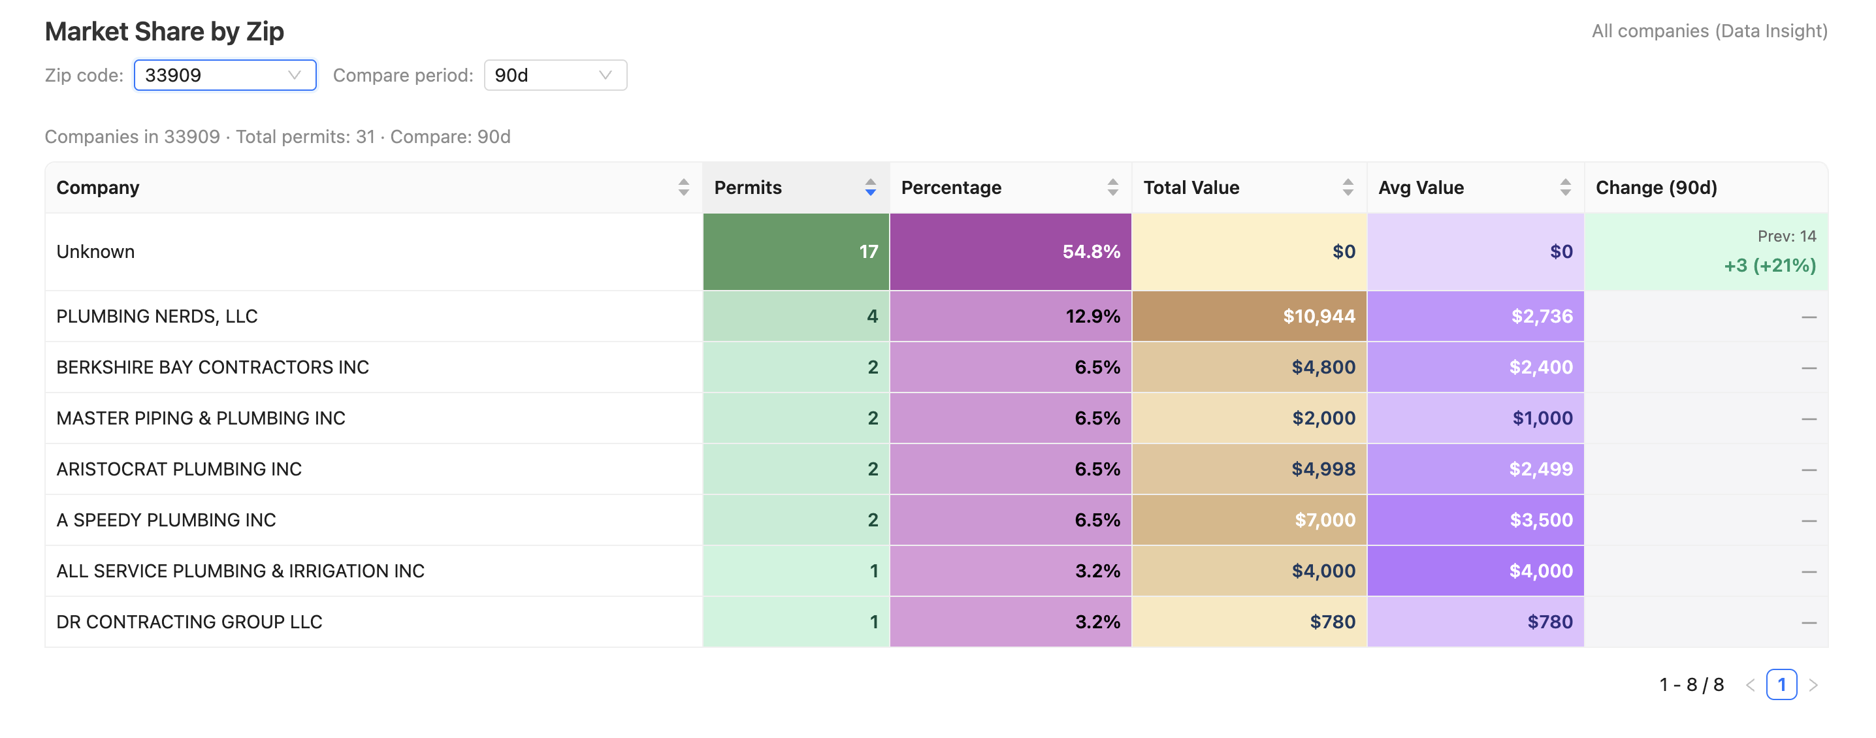Click the $2,000 total value cell
This screenshot has height=738, width=1876.
(1249, 418)
